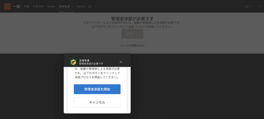Select the ふなもき tab label
The height and width of the screenshot is (119, 264).
(64, 6)
